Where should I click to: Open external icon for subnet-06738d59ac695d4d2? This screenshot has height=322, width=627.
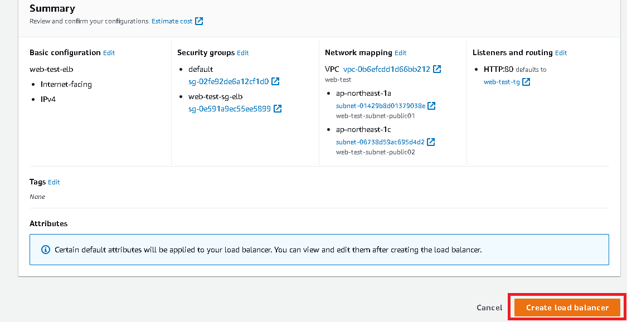tap(431, 142)
